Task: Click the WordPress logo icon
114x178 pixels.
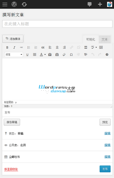Action: pyautogui.click(x=14, y=4)
